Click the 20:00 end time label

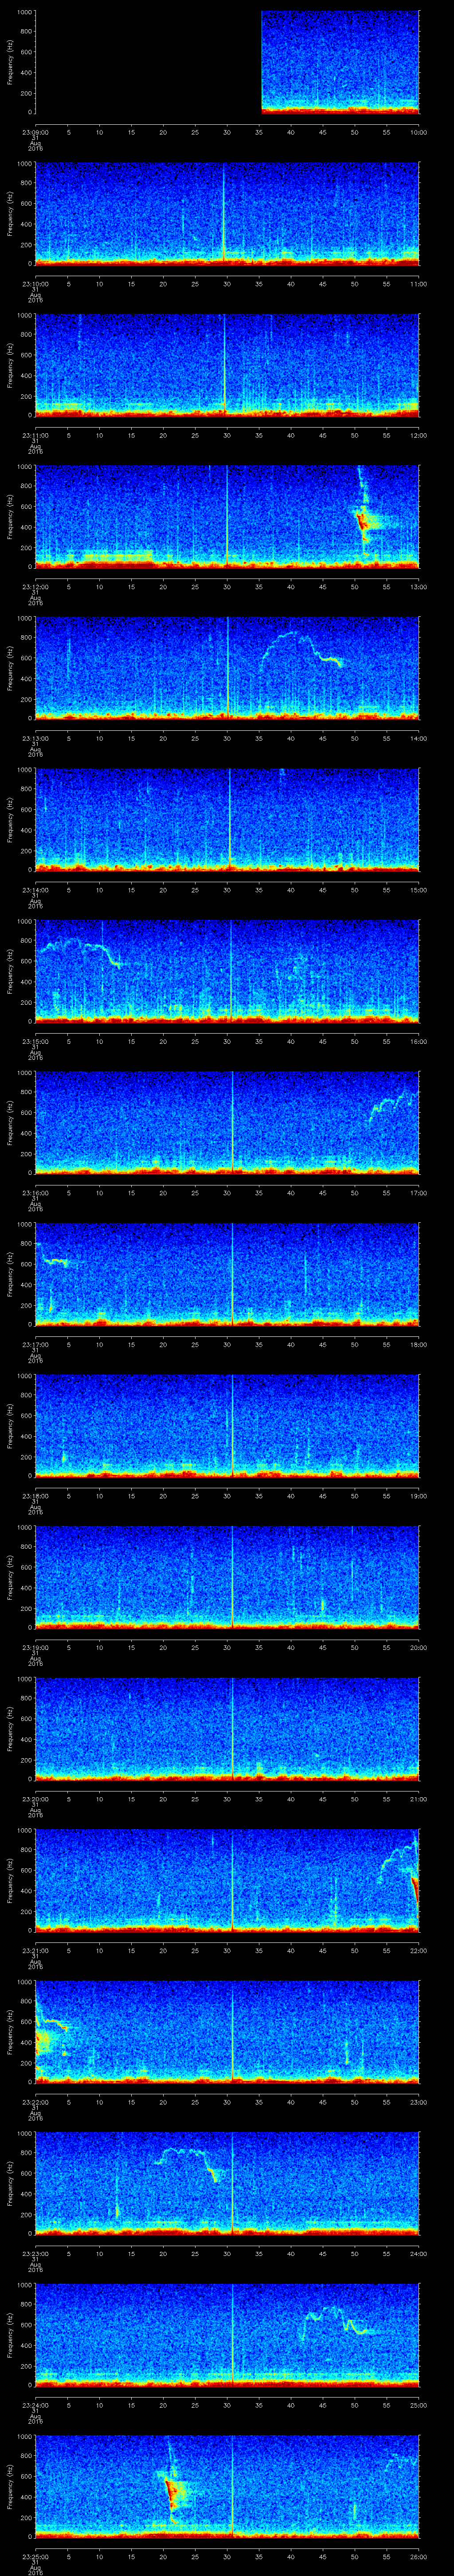click(418, 1648)
